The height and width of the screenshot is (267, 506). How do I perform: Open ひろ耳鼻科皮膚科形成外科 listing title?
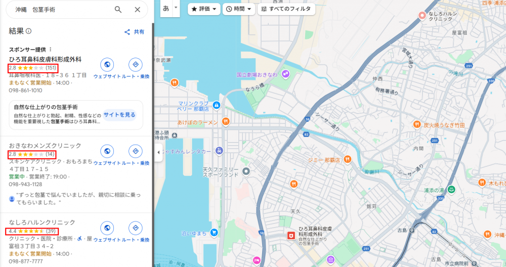coord(45,59)
